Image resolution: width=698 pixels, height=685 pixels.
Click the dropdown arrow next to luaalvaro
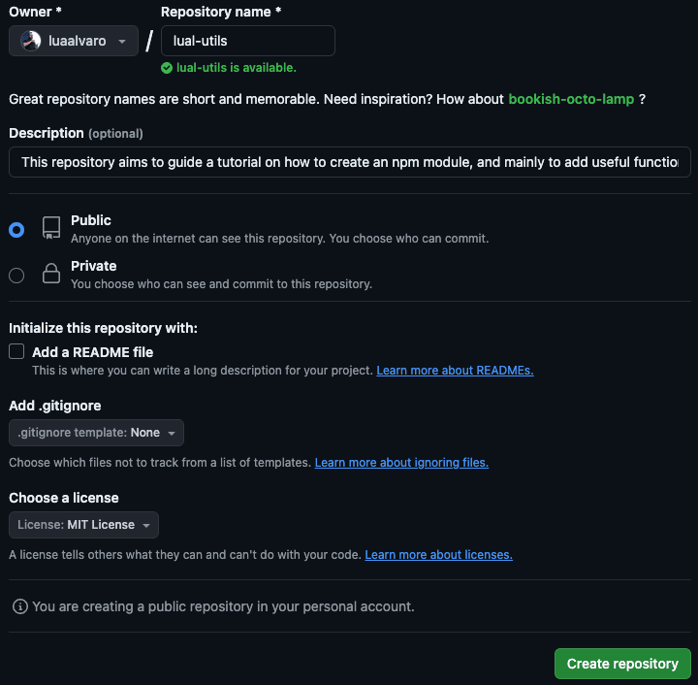coord(121,42)
